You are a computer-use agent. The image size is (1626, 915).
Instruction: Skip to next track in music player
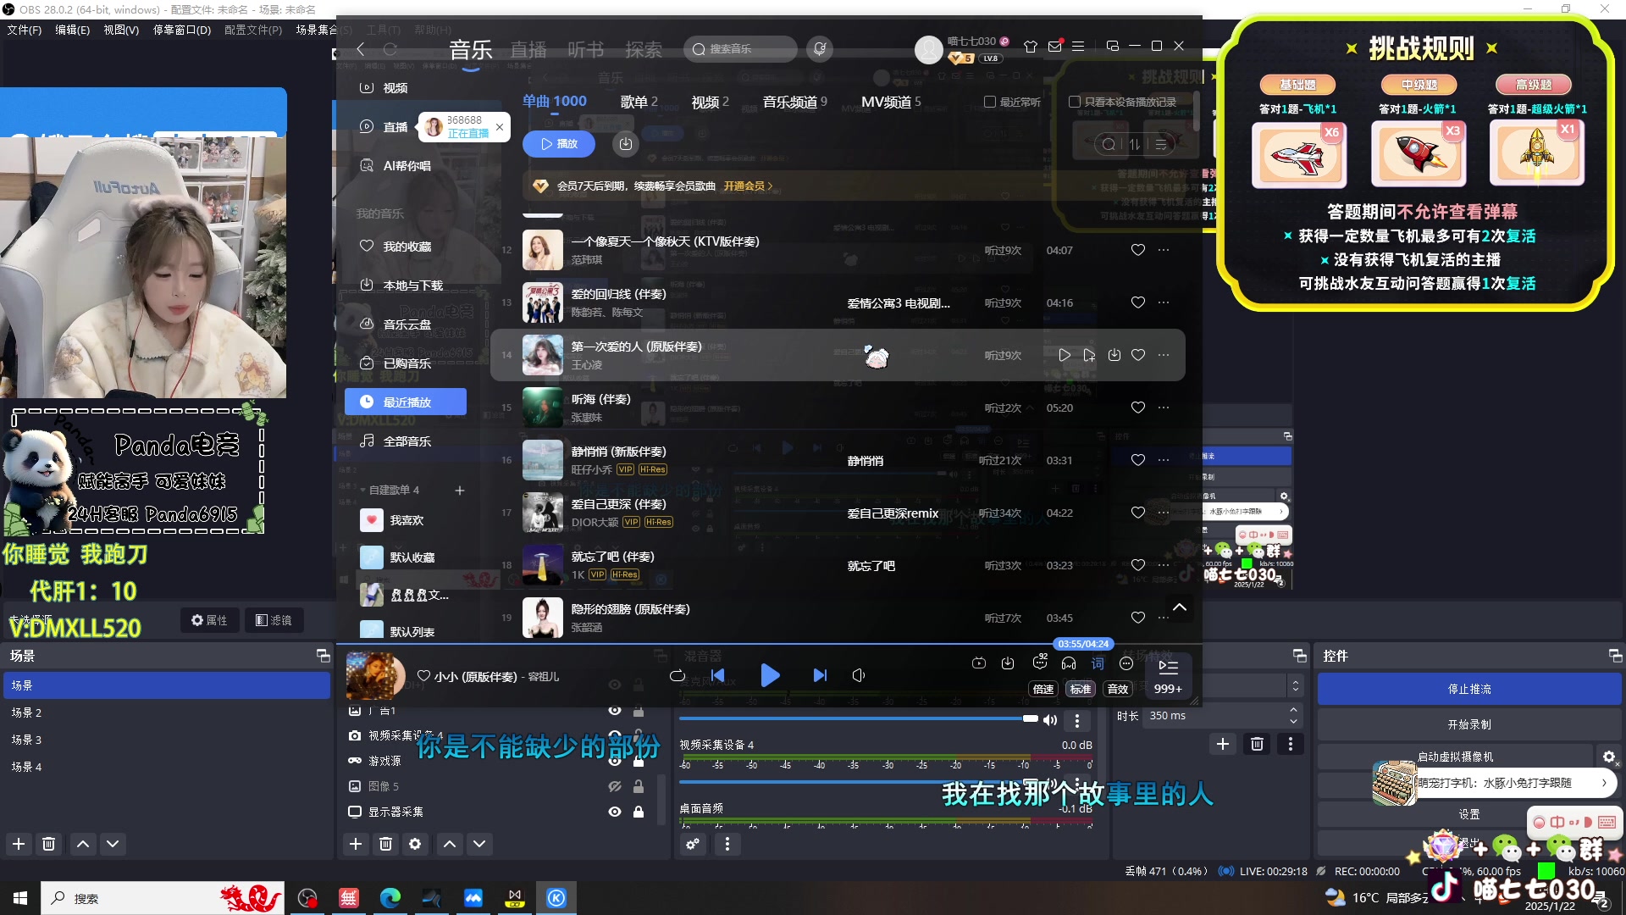click(820, 675)
